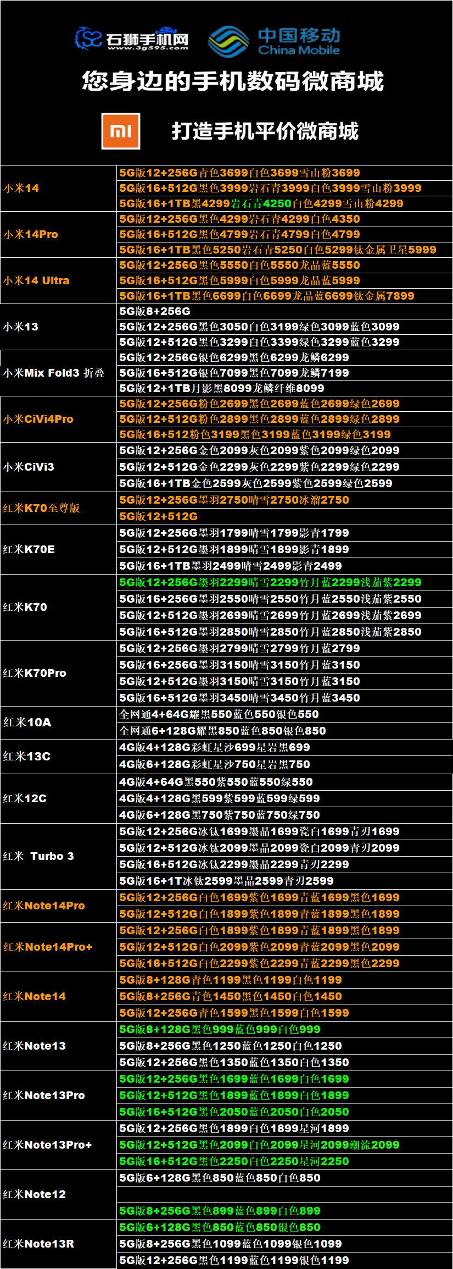Click the row 5G版16+512粉色3199黑色3199
This screenshot has width=453, height=1269.
tap(284, 434)
